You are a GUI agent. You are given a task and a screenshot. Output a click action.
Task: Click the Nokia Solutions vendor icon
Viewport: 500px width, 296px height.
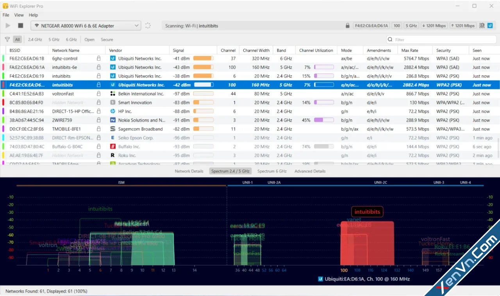[113, 120]
